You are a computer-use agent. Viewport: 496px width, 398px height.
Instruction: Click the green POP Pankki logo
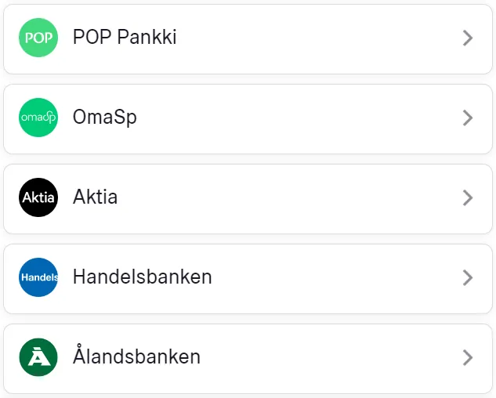pos(38,38)
